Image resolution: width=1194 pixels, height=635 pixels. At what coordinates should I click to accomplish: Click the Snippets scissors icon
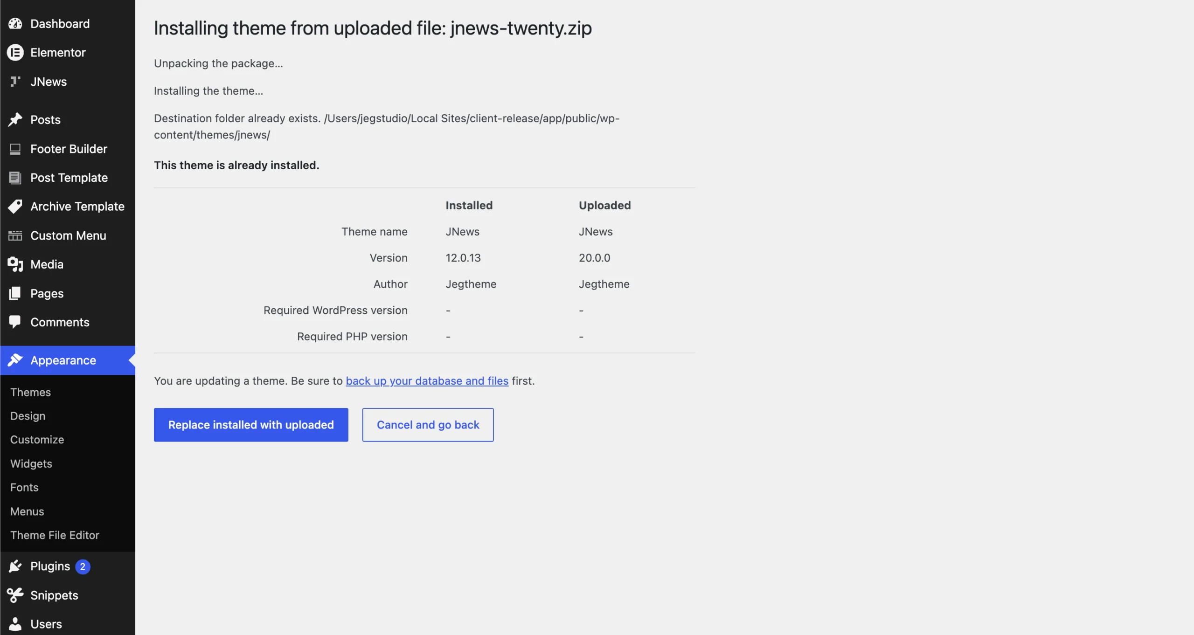[15, 595]
